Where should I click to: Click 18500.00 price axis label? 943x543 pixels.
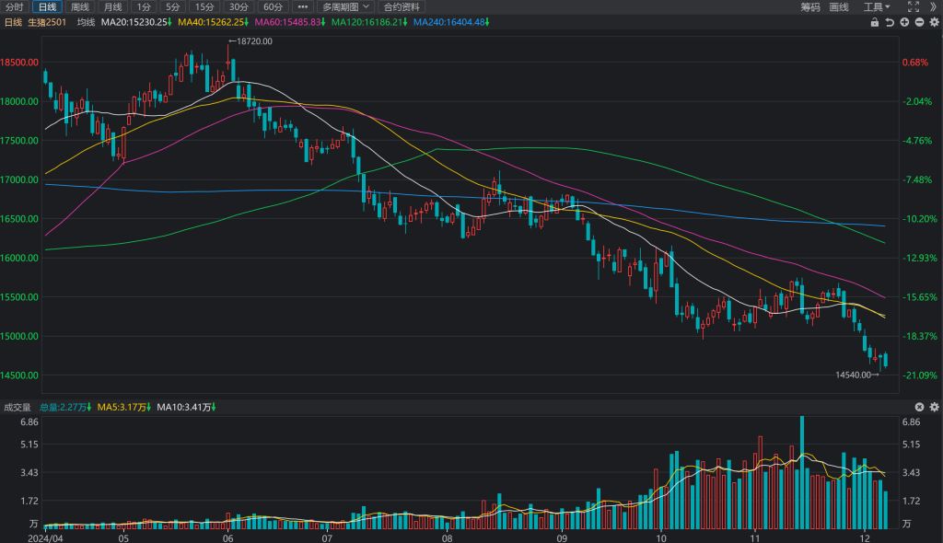coord(20,63)
